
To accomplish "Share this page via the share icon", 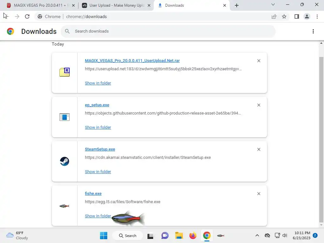I will coord(274,16).
